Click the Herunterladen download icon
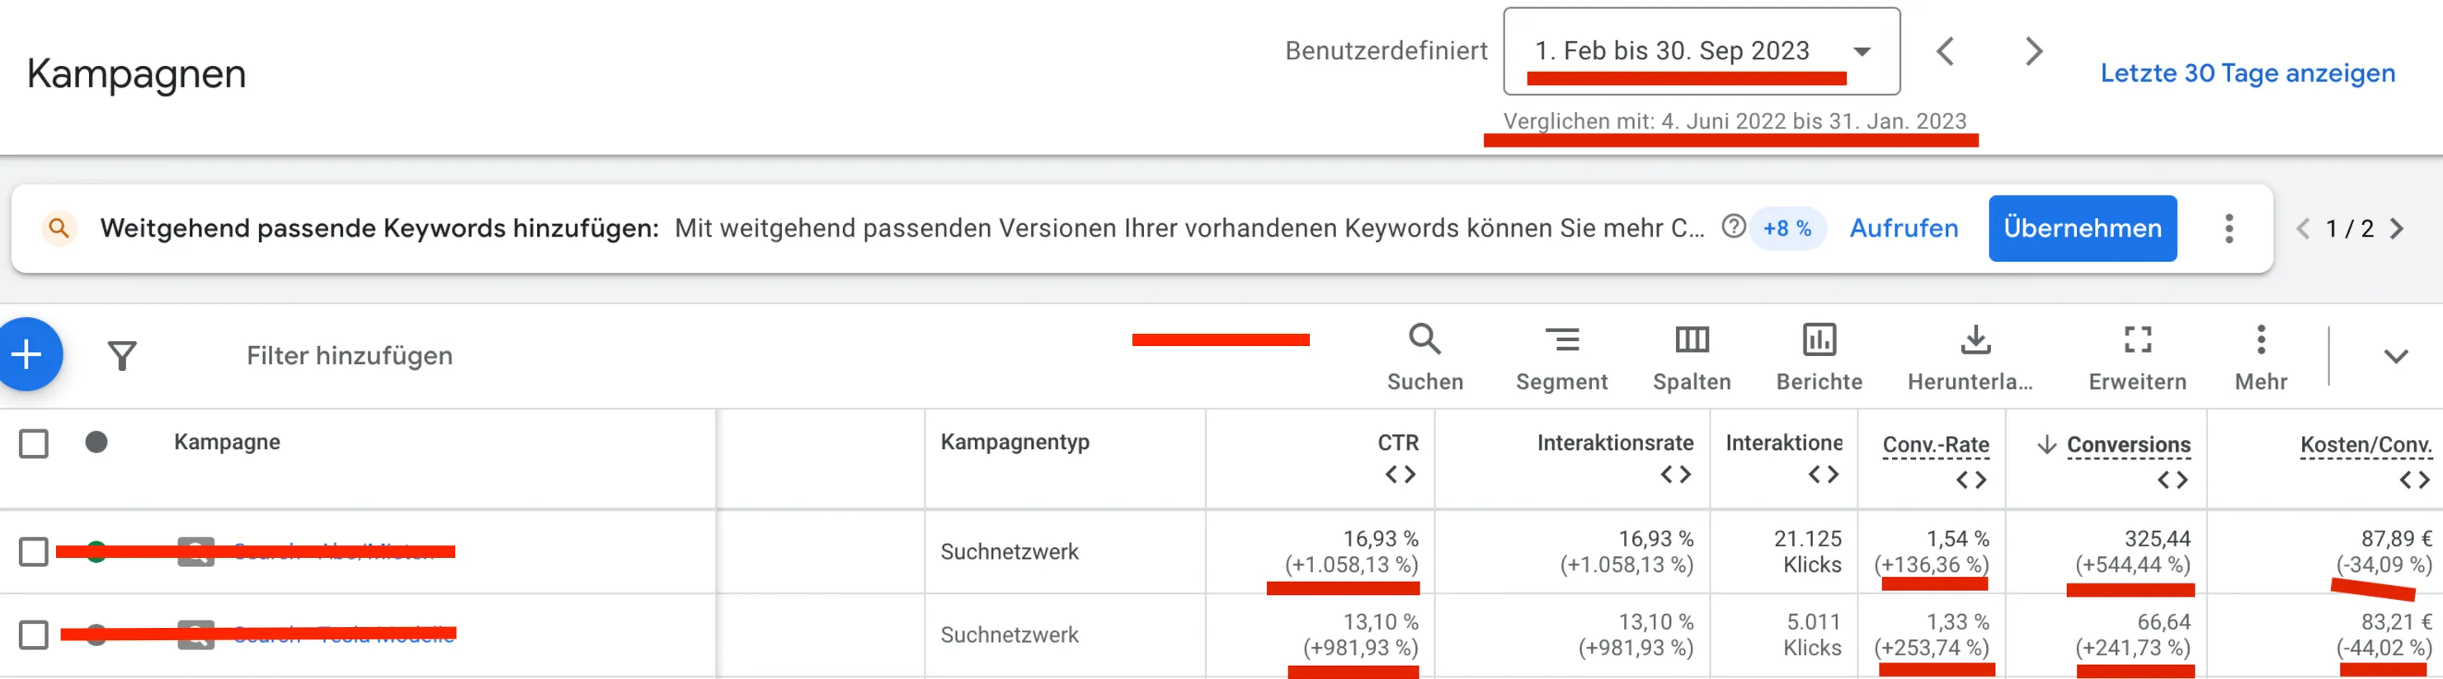Screen dimensions: 2443x679 pyautogui.click(x=1975, y=339)
